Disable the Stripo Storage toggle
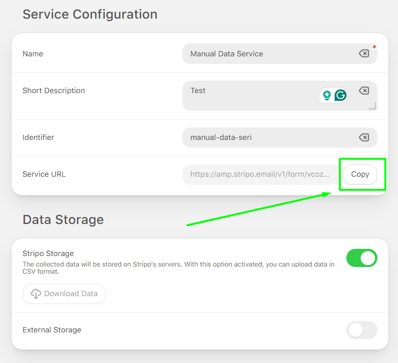The image size is (398, 363). pyautogui.click(x=362, y=258)
